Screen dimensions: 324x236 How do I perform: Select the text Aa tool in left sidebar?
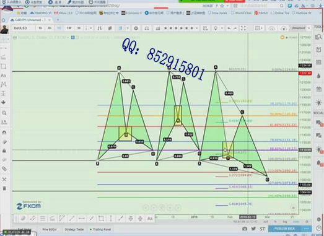tap(3, 76)
